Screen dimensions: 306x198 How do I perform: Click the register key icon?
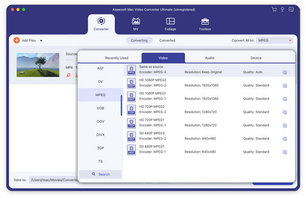[x=283, y=9]
